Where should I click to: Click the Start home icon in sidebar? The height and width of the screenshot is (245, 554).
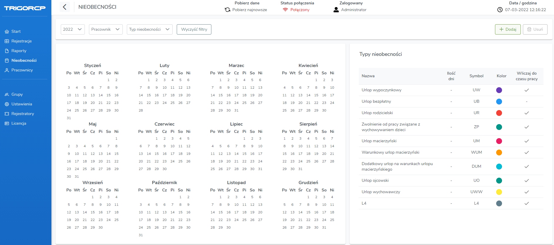click(7, 32)
